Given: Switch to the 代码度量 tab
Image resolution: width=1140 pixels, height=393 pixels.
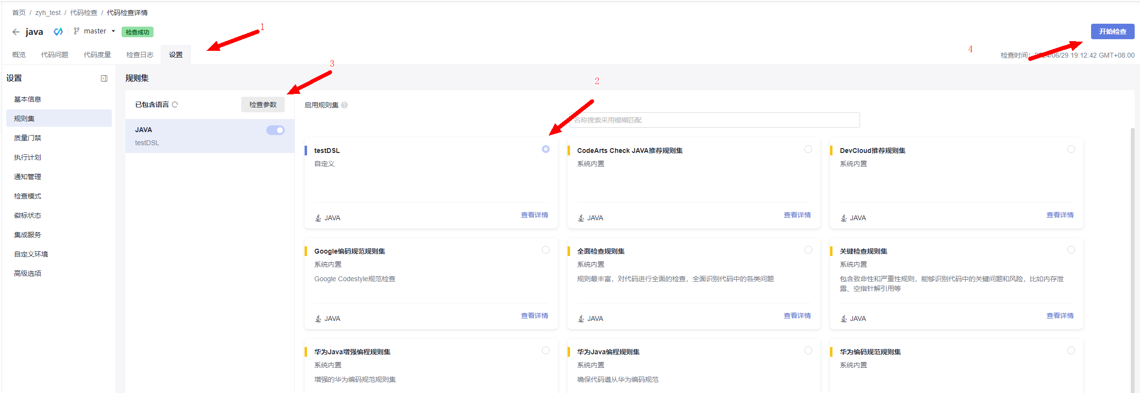Looking at the screenshot, I should click(x=97, y=55).
